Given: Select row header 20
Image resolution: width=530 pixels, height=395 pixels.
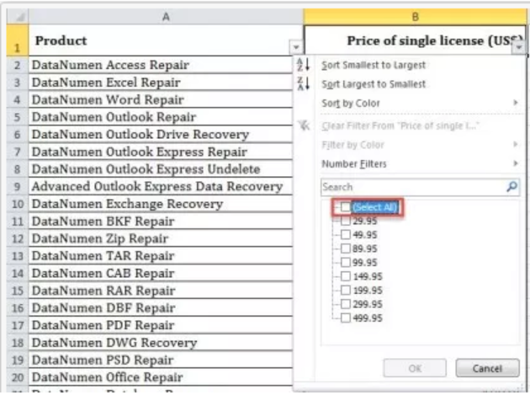Looking at the screenshot, I should coord(18,377).
